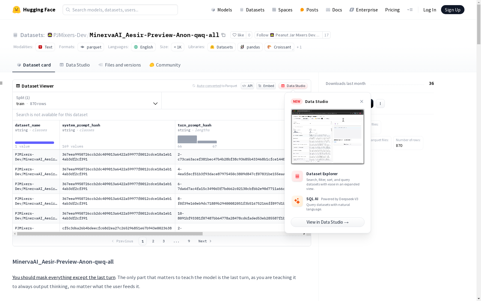Open the three-dot options menu in sidebar
The height and width of the screenshot is (301, 481).
pyautogui.click(x=380, y=104)
